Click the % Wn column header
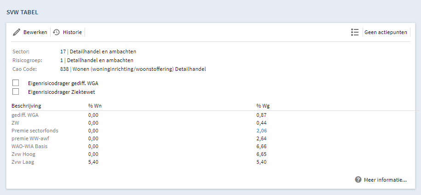421x195 pixels. 95,106
